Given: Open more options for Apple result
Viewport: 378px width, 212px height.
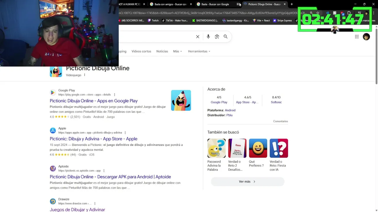Looking at the screenshot, I should pyautogui.click(x=125, y=132).
